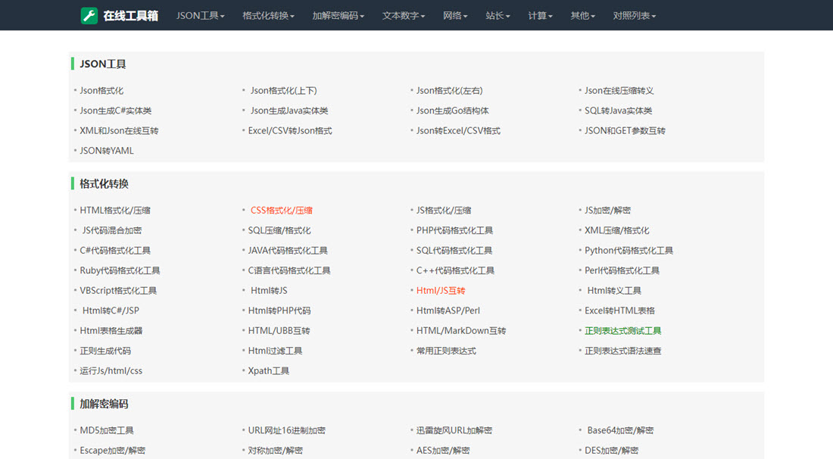Open the 加解密编码 navbar dropdown

click(x=338, y=15)
